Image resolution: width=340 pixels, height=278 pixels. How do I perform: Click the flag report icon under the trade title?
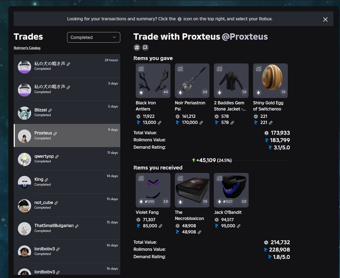pos(145,47)
